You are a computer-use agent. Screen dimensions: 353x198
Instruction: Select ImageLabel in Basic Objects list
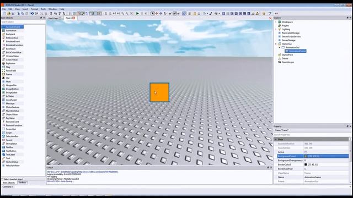(12, 92)
